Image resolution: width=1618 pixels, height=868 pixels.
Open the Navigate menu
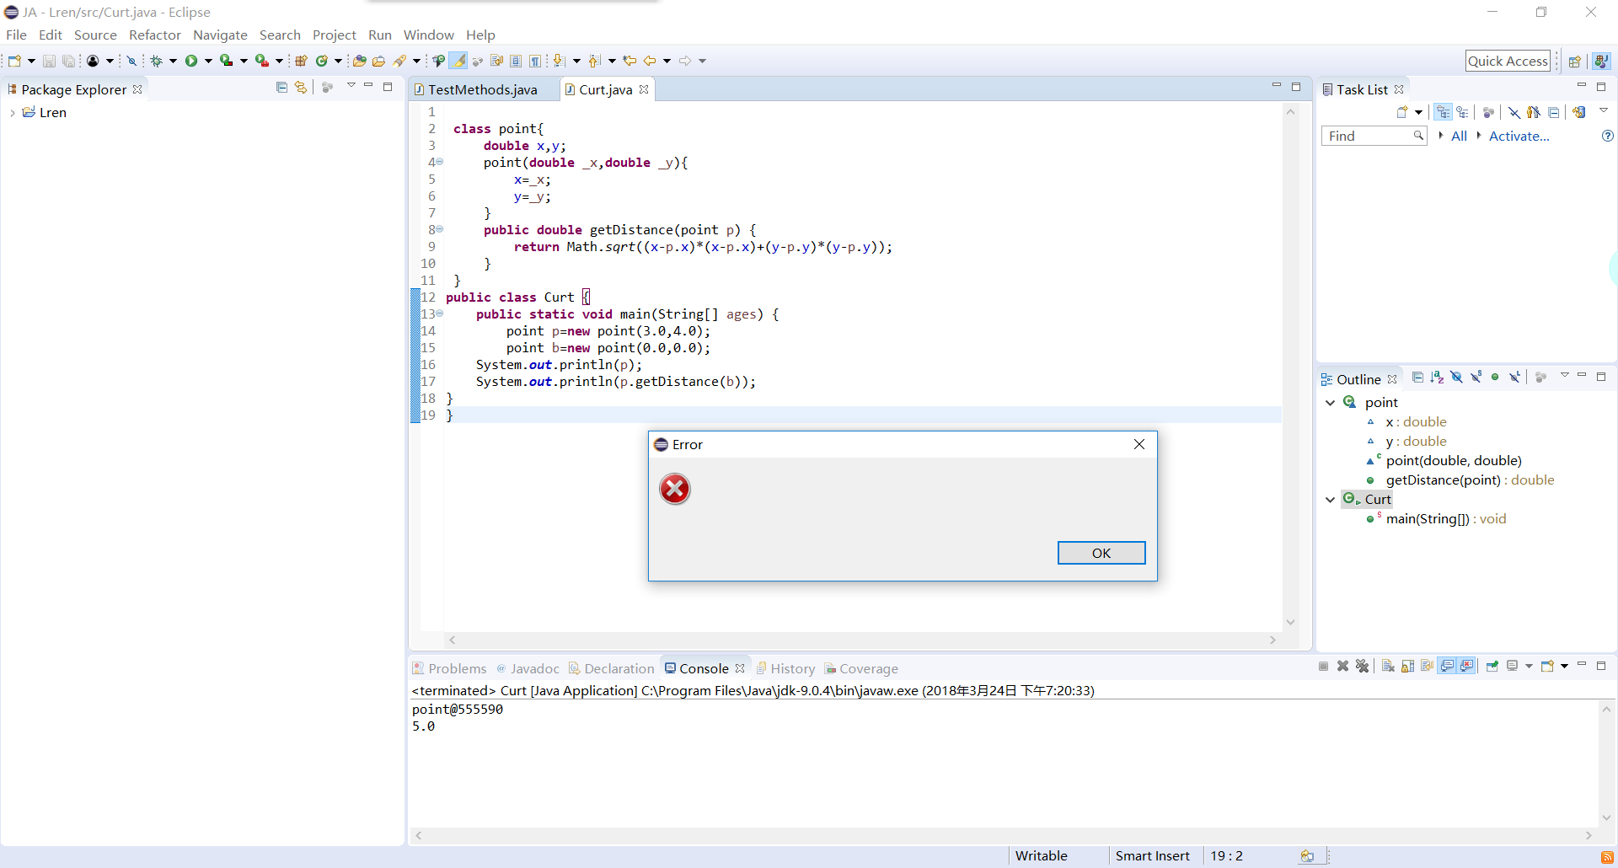(220, 35)
